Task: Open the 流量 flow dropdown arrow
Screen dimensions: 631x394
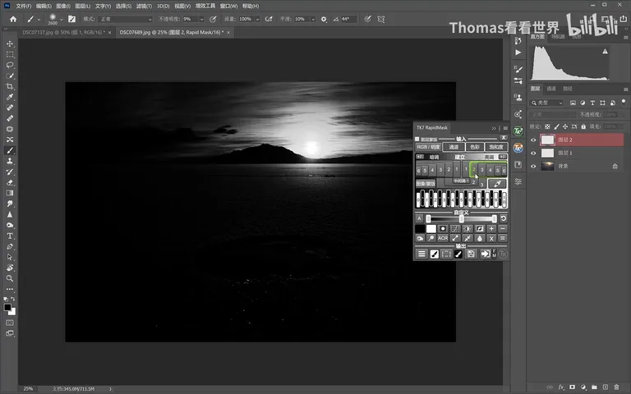Action: 257,20
